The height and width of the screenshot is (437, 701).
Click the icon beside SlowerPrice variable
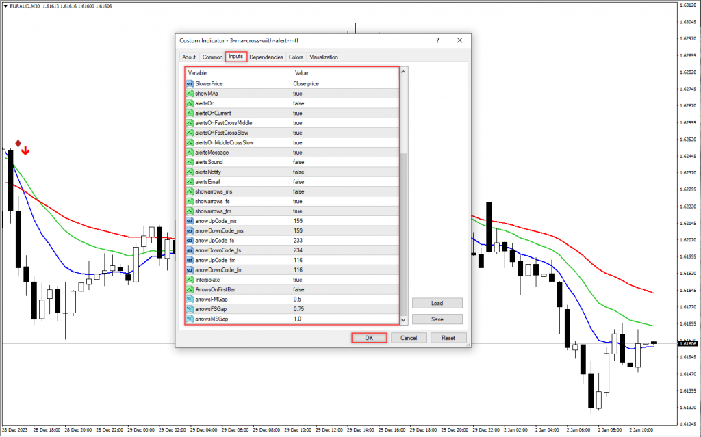point(190,83)
